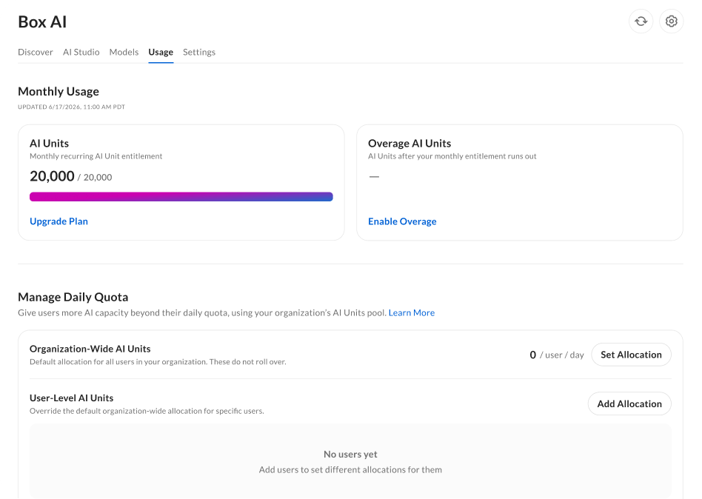
Task: Select the Usage tab
Action: point(161,52)
